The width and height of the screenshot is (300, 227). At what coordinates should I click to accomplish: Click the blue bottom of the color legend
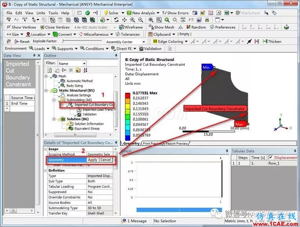[128, 138]
